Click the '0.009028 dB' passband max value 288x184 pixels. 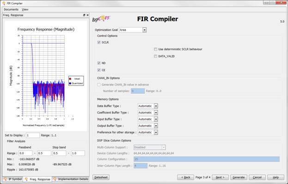(27, 164)
